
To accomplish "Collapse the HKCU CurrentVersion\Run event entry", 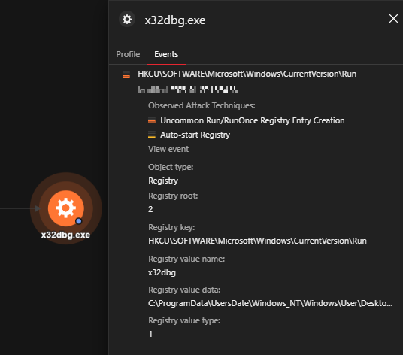I will click(247, 74).
